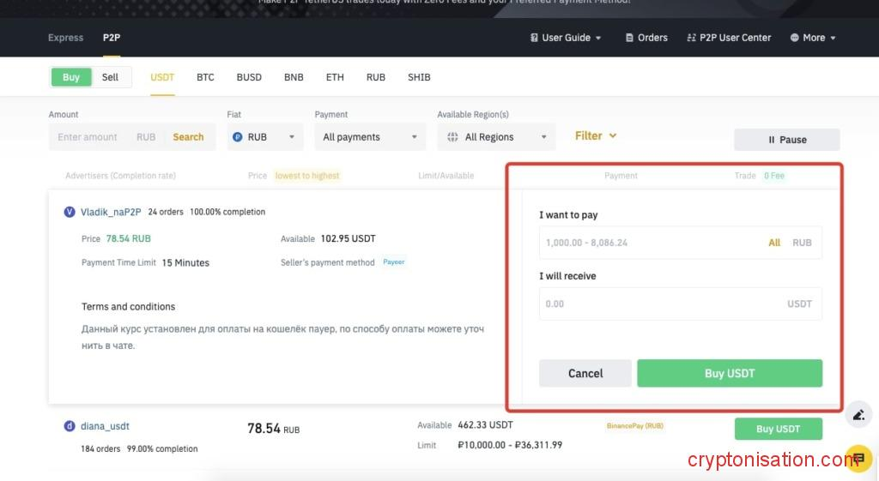The image size is (879, 481).
Task: Click the P2P User Center icon
Action: [691, 38]
